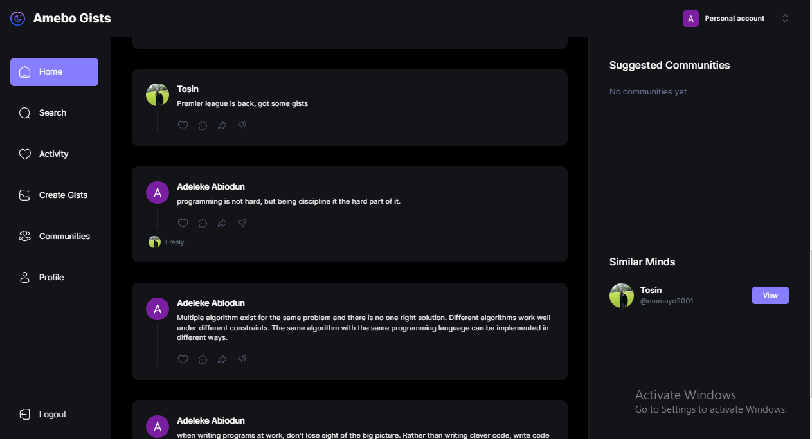Image resolution: width=812 pixels, height=439 pixels.
Task: Open comments on Tosin's Premier league gist
Action: [x=203, y=126]
